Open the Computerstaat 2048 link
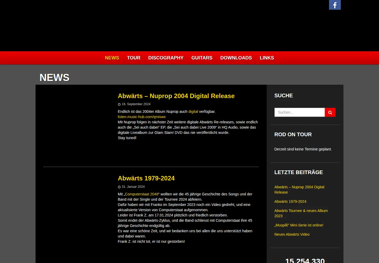This screenshot has width=379, height=263. 142,194
